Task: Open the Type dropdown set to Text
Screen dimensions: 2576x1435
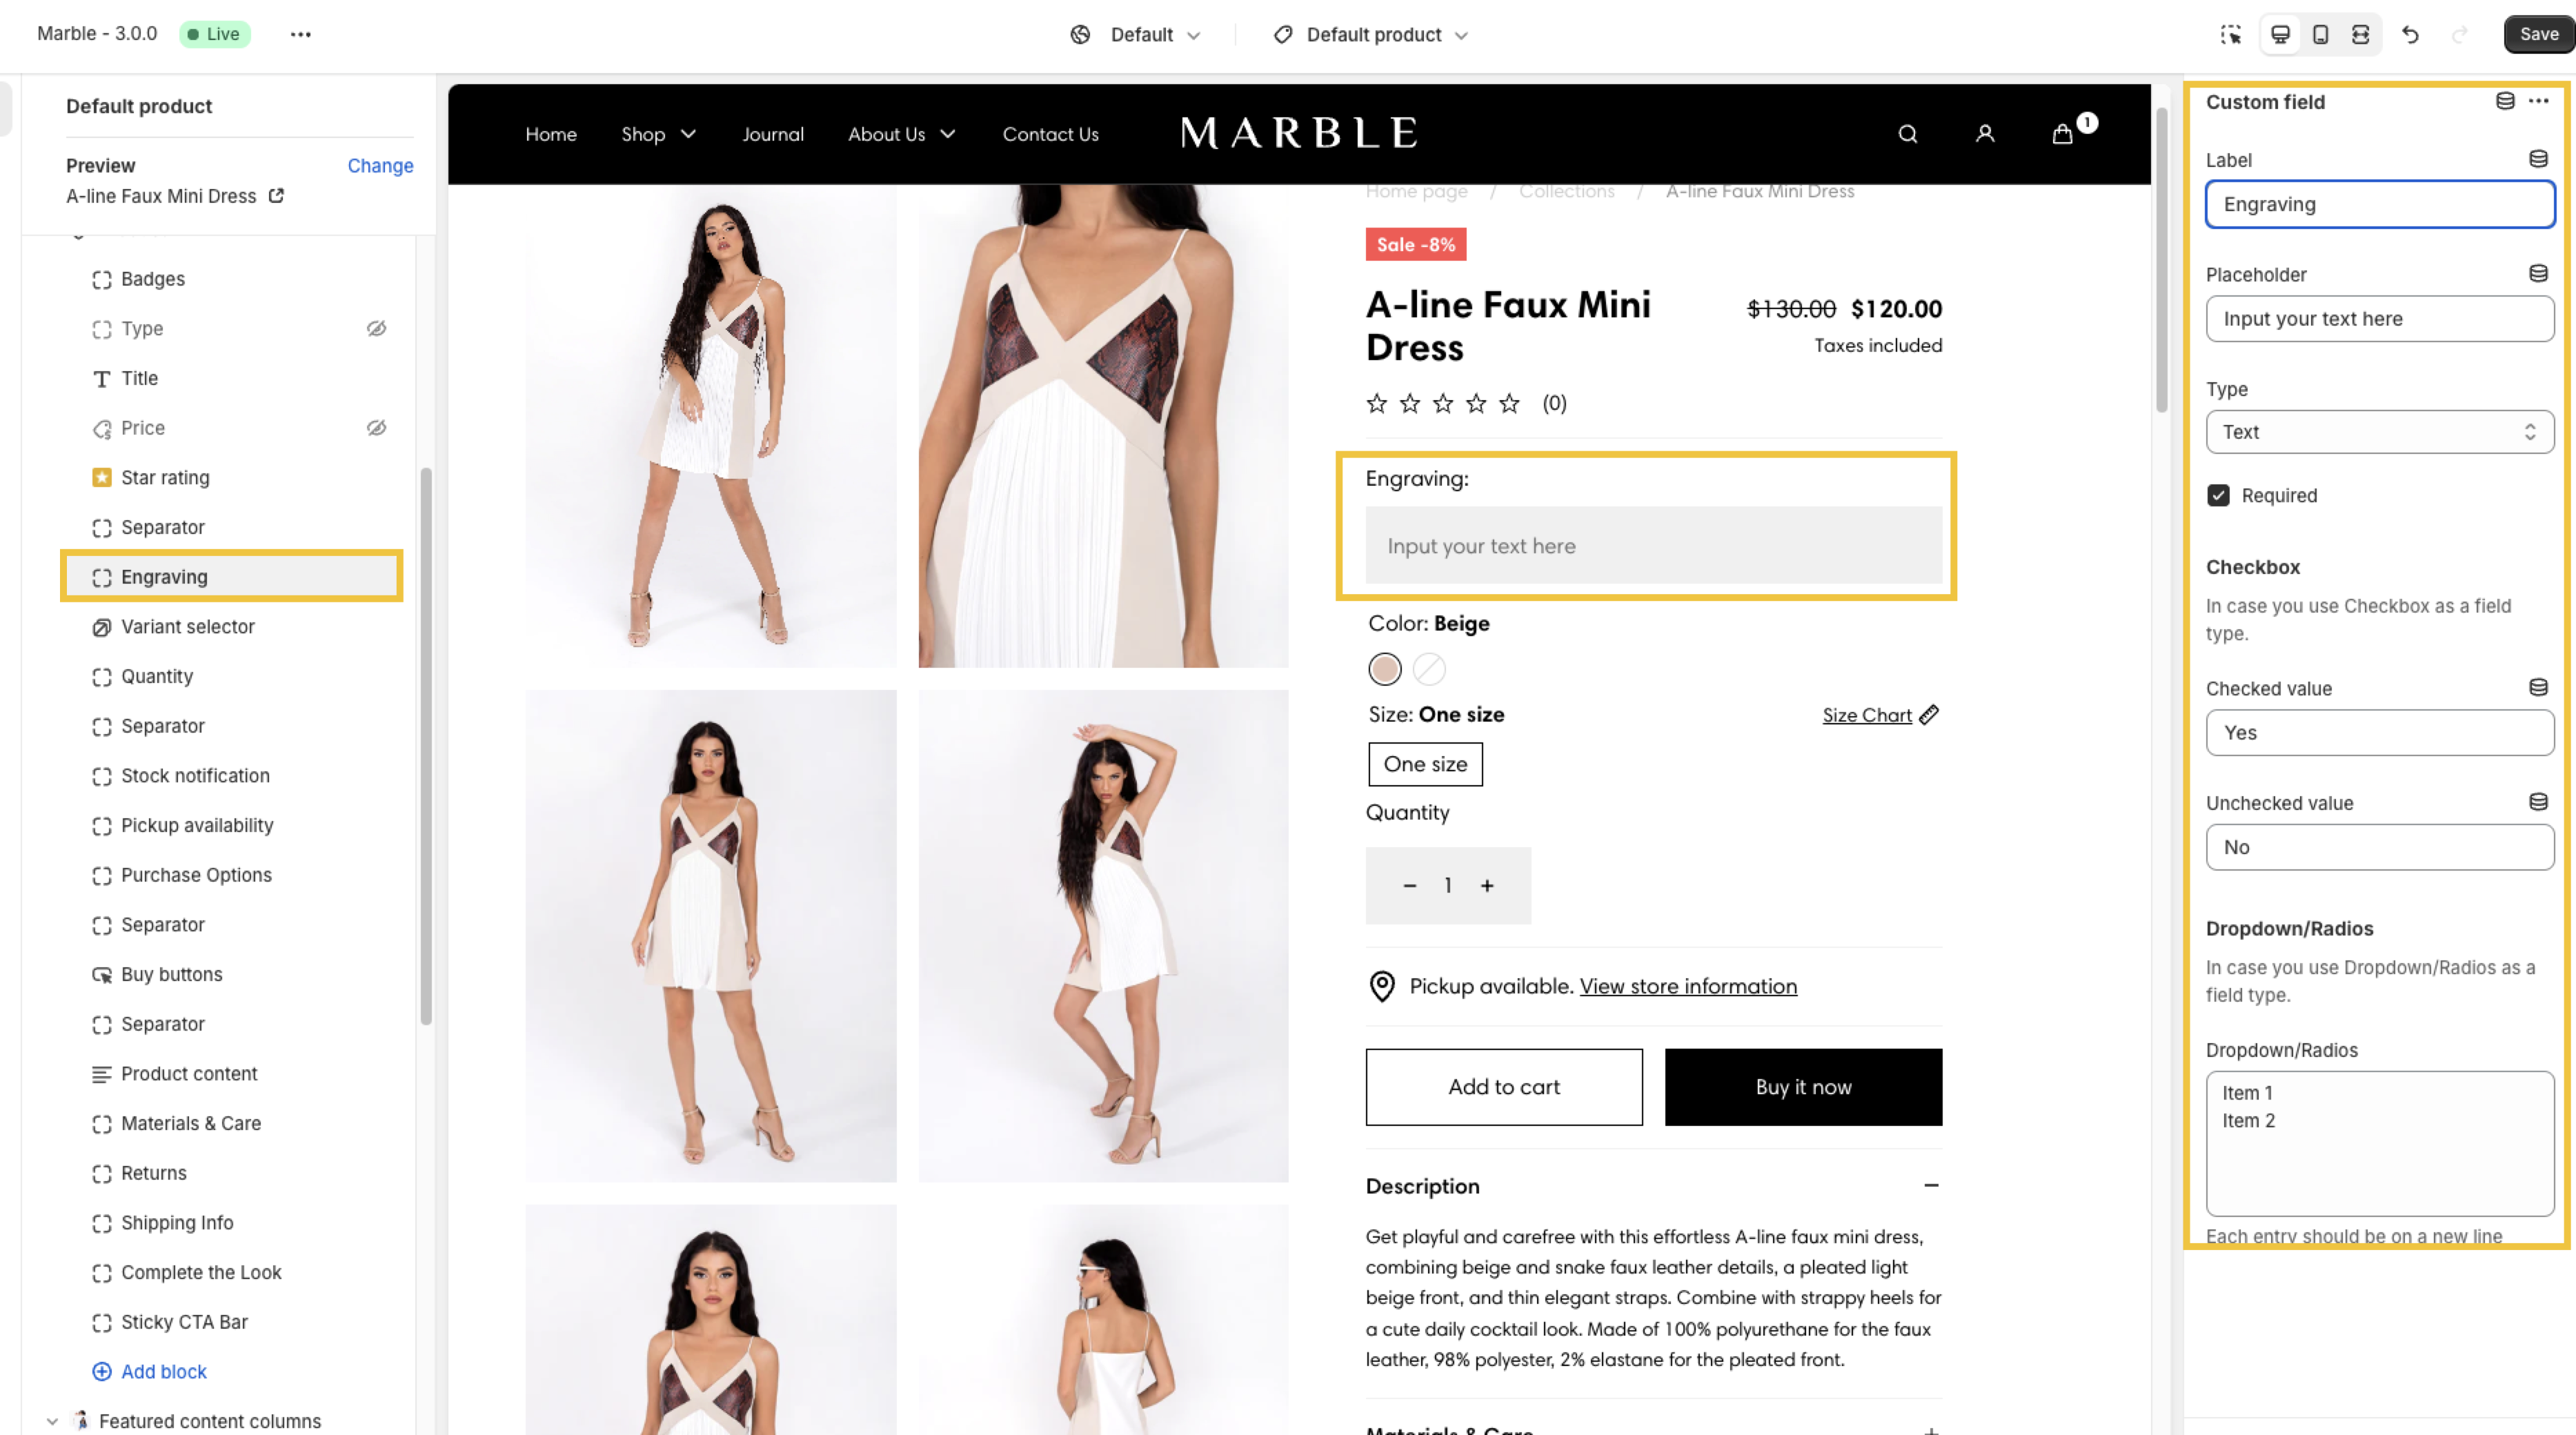Action: [2379, 432]
